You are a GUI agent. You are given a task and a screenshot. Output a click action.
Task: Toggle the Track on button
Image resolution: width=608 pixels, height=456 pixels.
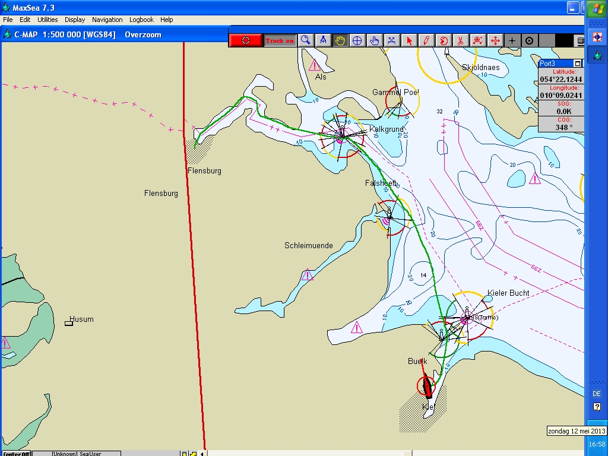pyautogui.click(x=280, y=41)
